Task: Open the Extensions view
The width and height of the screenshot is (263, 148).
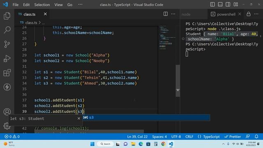Action: coord(7,73)
